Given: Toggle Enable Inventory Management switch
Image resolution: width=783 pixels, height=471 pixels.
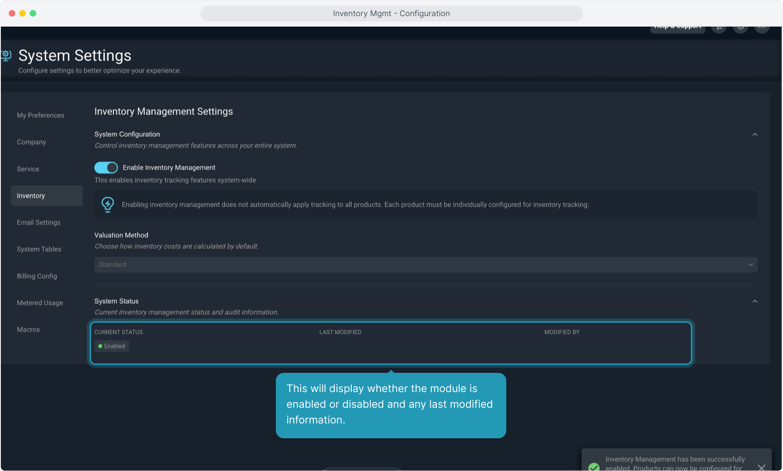Looking at the screenshot, I should [106, 167].
